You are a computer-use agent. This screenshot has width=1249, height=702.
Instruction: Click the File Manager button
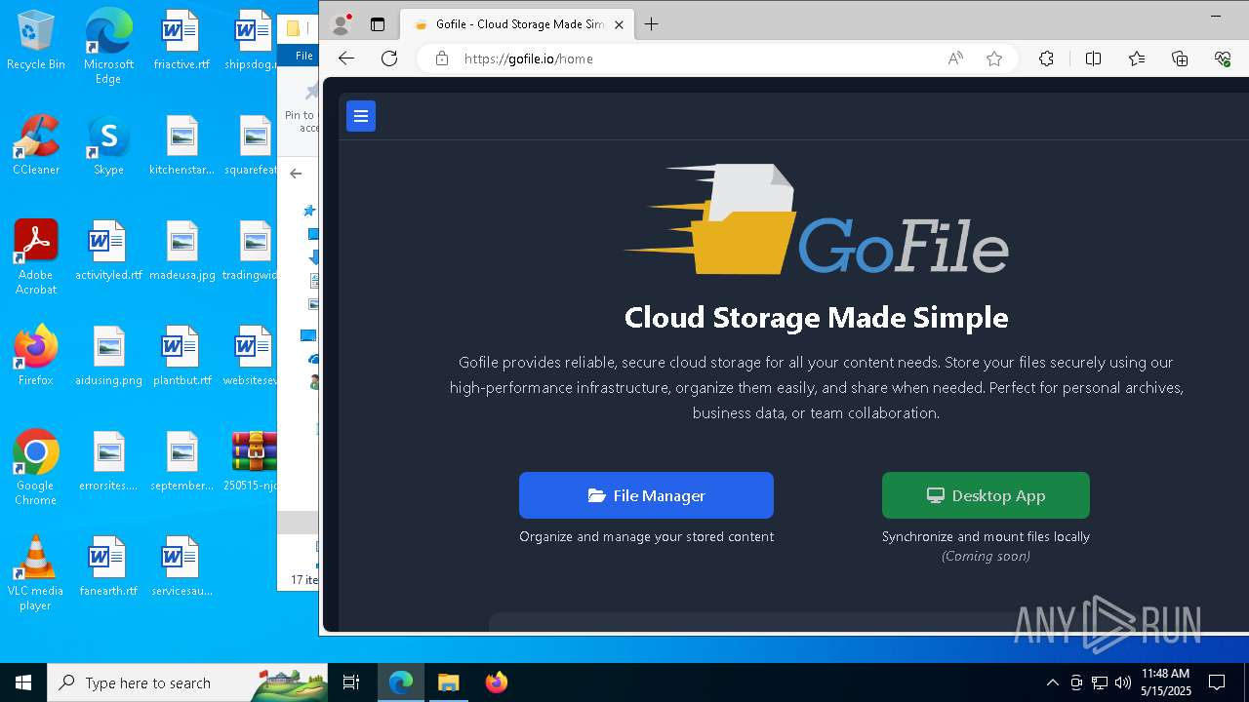[646, 495]
